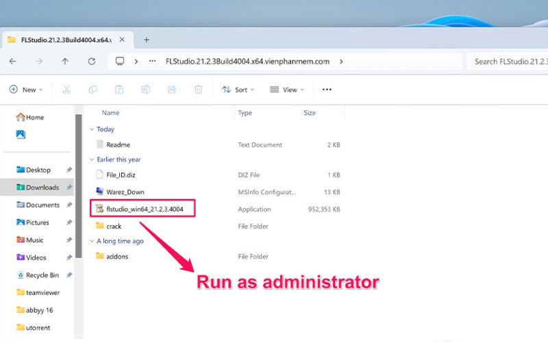This screenshot has height=342, width=548.
Task: Click the MSInfo Configurat... type cell
Action: click(x=267, y=192)
